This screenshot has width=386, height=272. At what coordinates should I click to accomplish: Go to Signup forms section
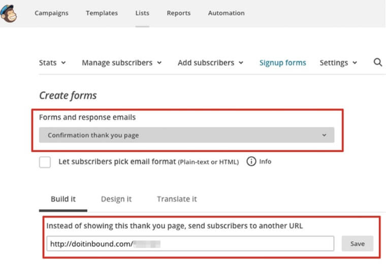282,63
